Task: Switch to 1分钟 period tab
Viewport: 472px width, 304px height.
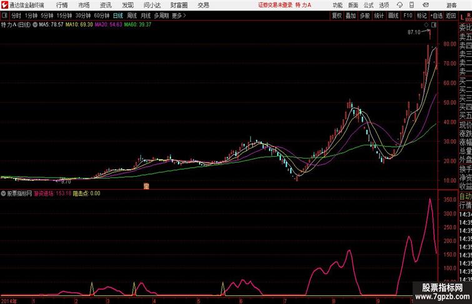Action: [31, 16]
